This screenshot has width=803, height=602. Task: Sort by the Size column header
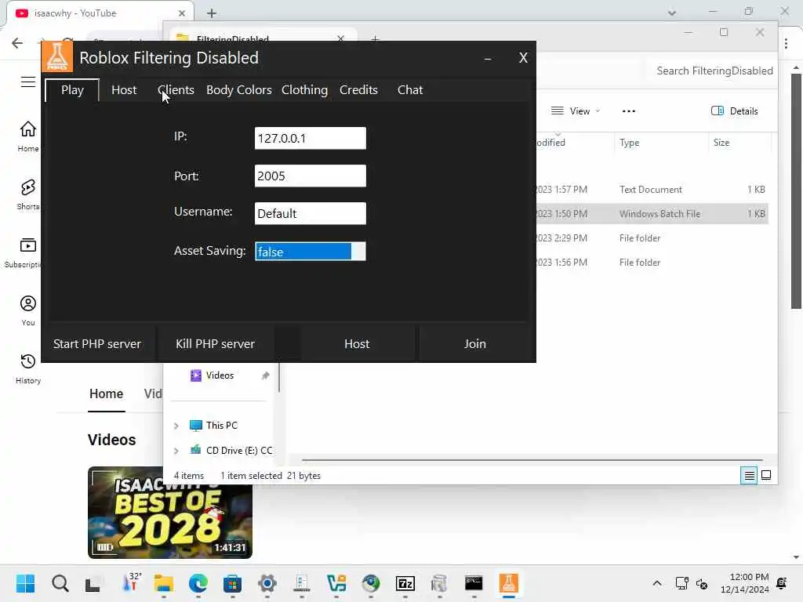(x=739, y=143)
